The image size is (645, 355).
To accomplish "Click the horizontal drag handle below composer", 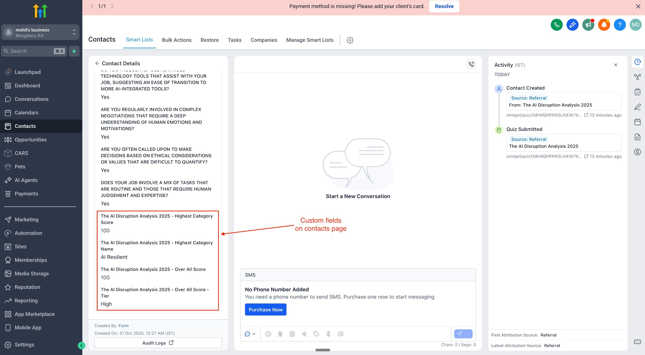I will pyautogui.click(x=322, y=350).
